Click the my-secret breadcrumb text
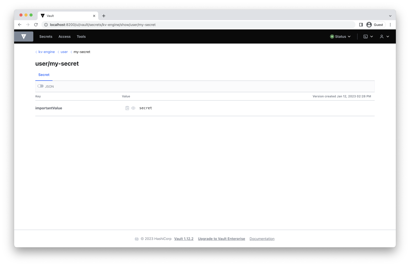410x266 pixels. (x=82, y=52)
